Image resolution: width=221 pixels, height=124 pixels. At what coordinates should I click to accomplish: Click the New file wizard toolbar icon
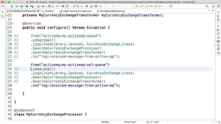point(3,6)
